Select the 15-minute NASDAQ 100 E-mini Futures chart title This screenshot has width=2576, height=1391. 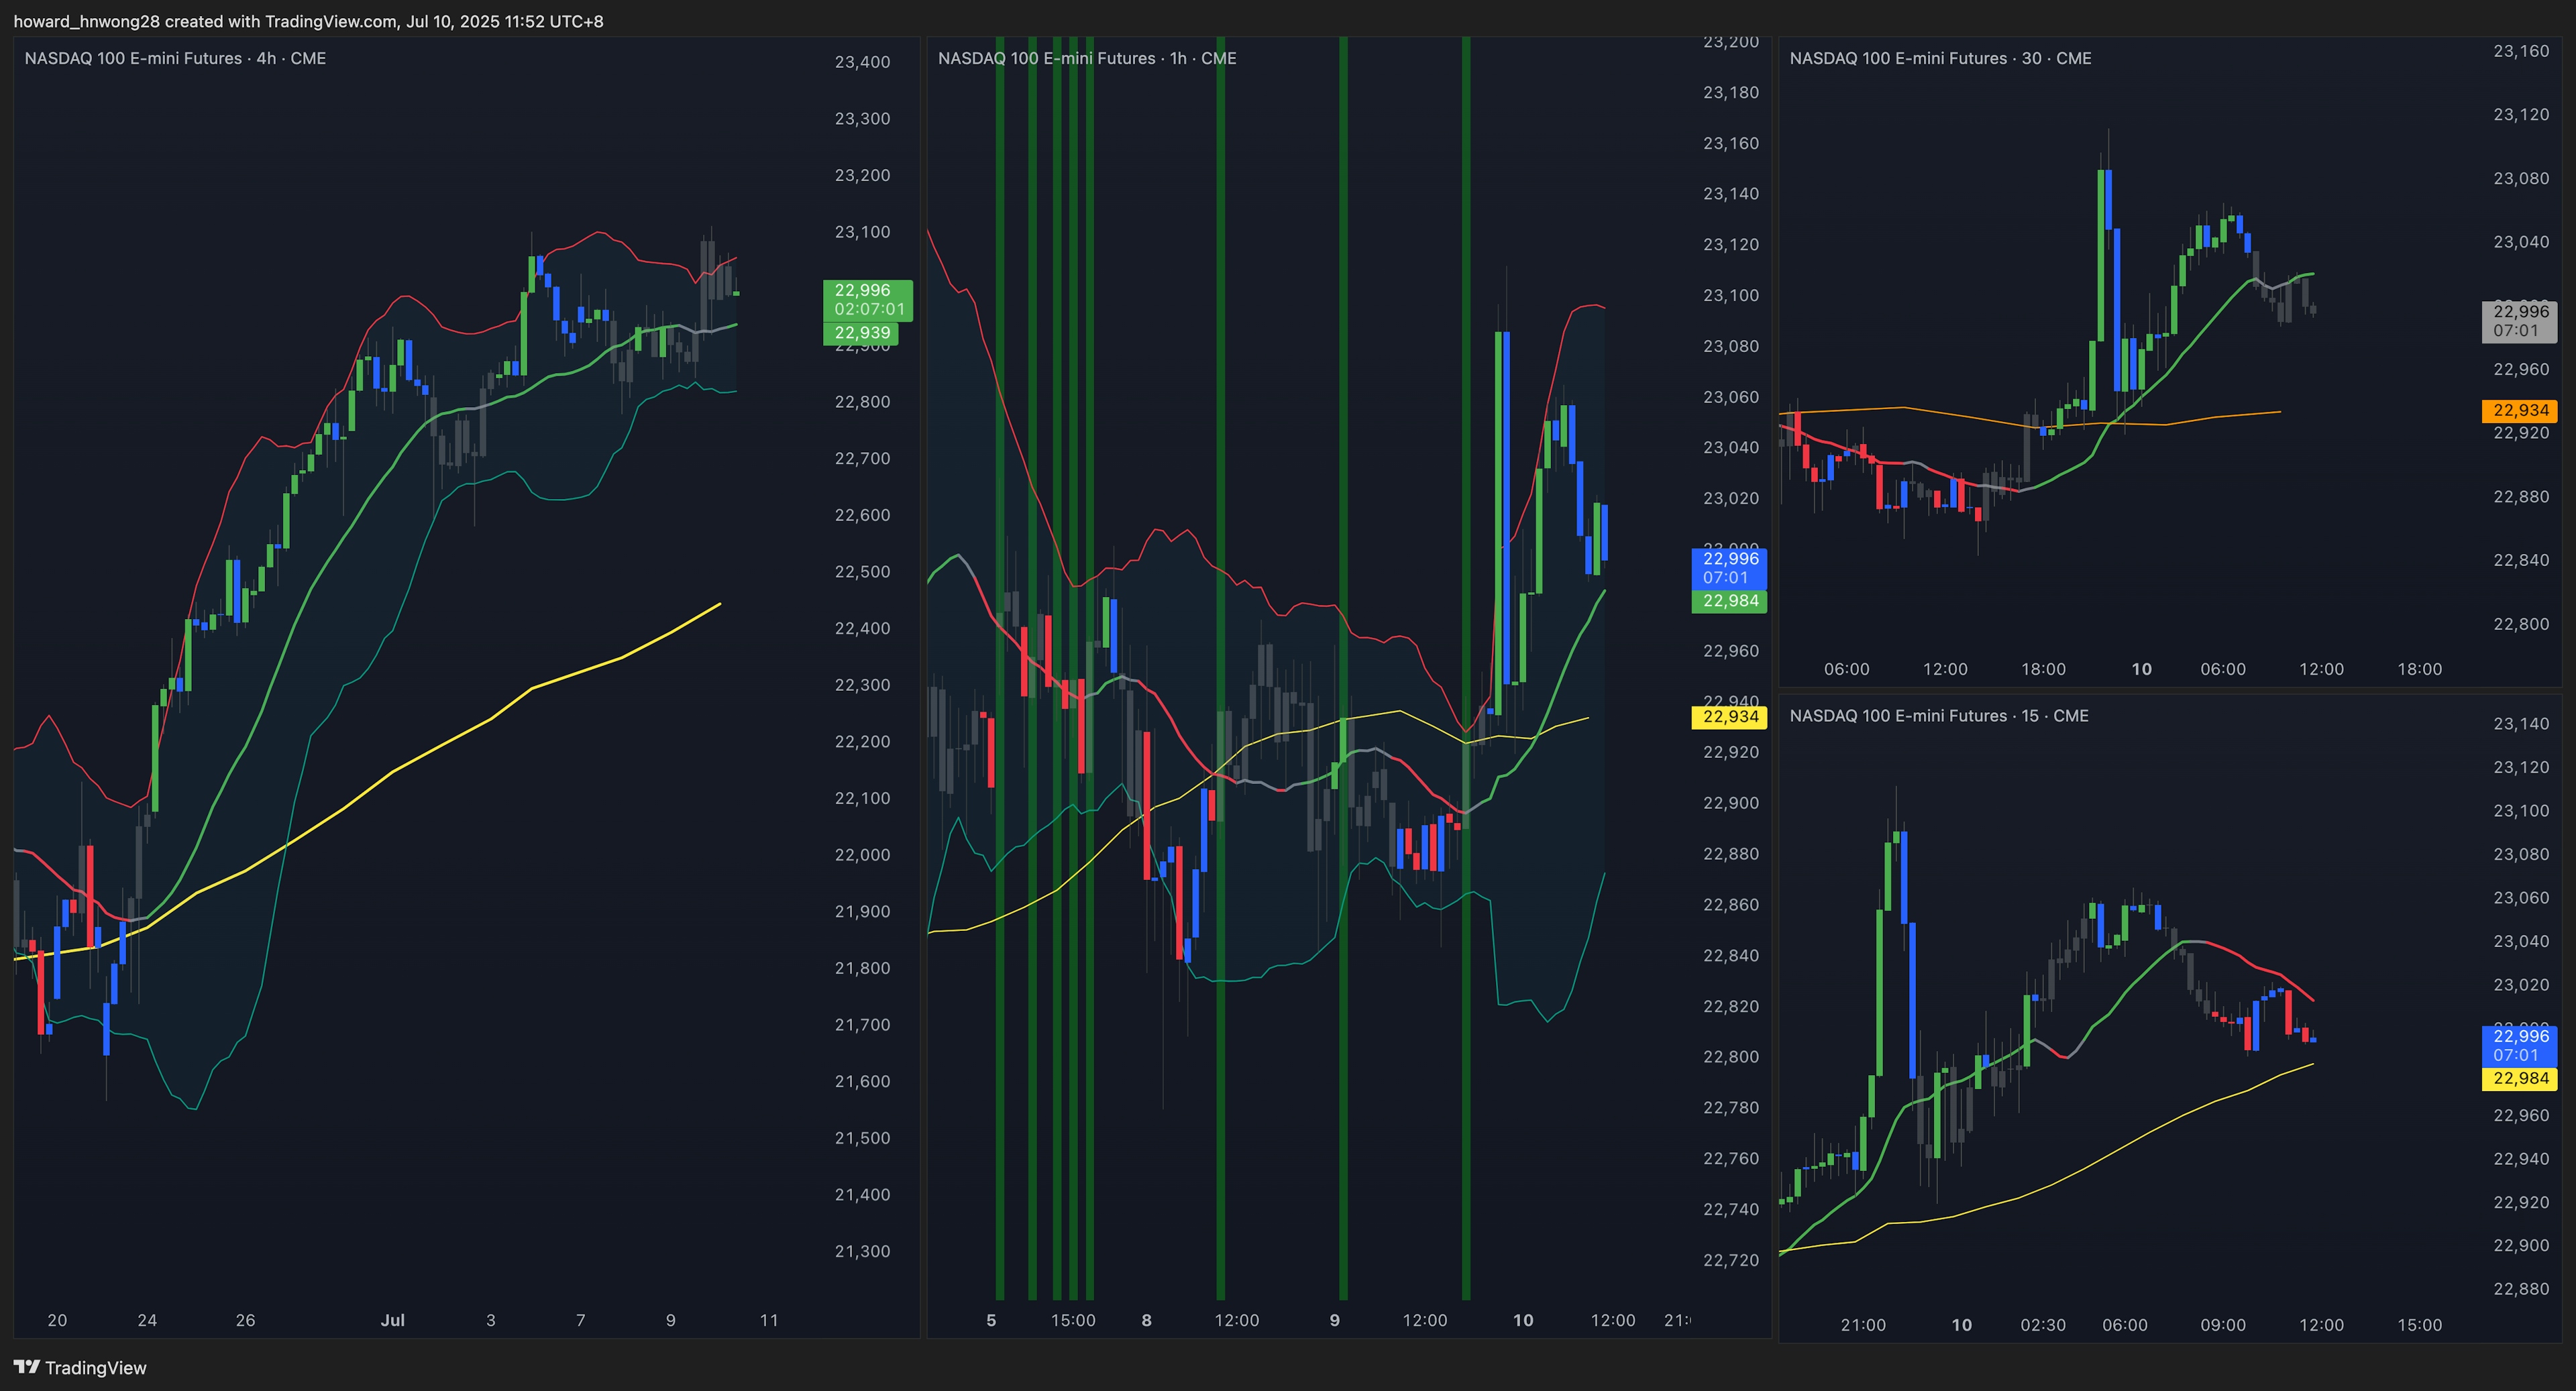click(1939, 715)
